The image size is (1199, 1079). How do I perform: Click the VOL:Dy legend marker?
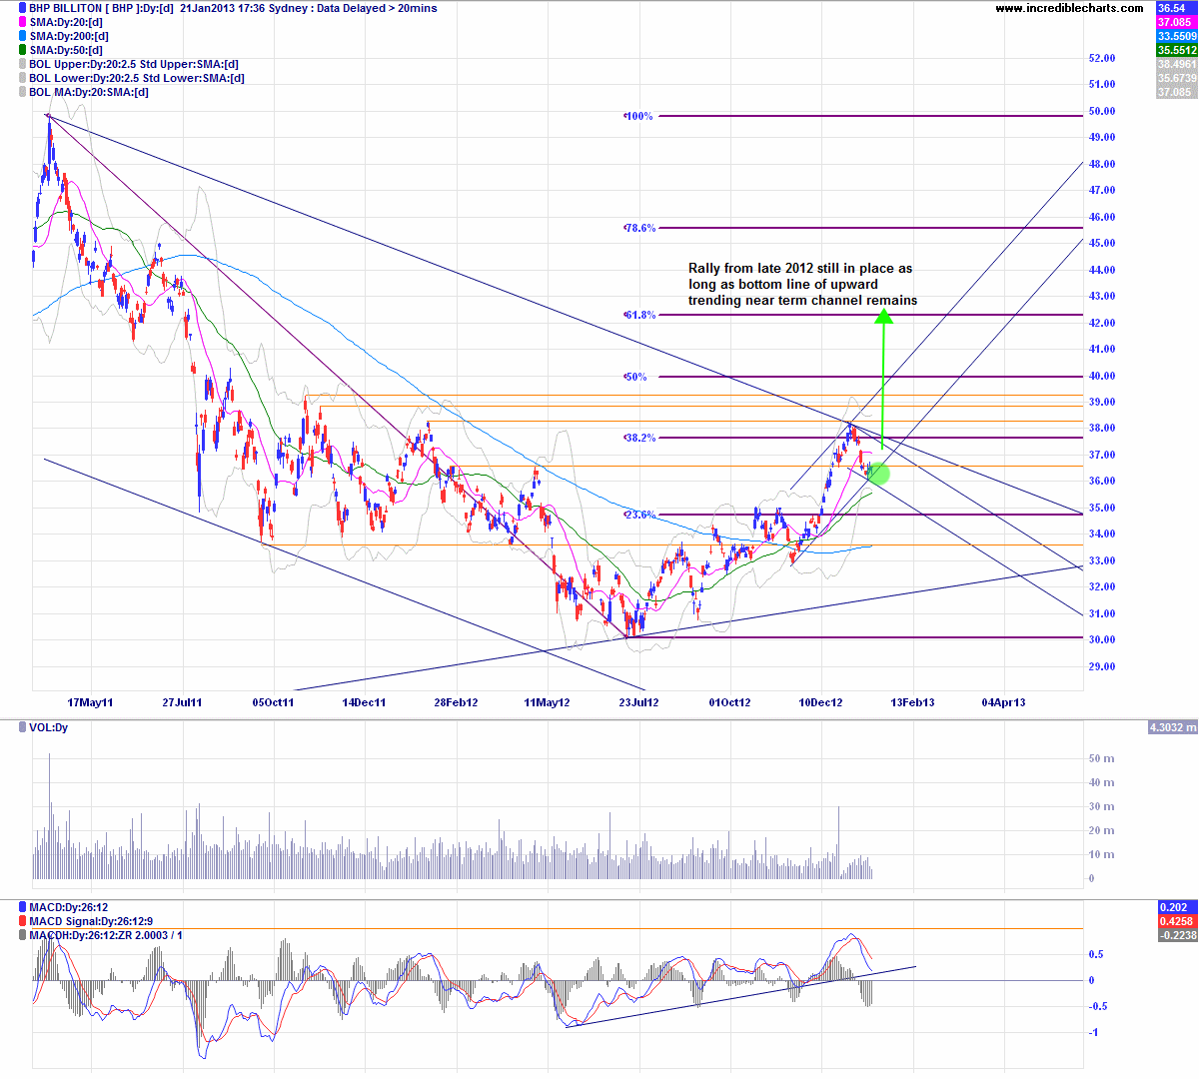coord(22,727)
